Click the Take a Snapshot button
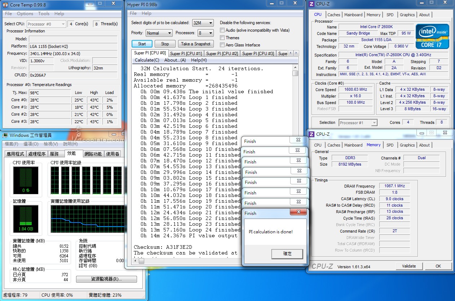This screenshot has height=301, width=455. pyautogui.click(x=196, y=44)
